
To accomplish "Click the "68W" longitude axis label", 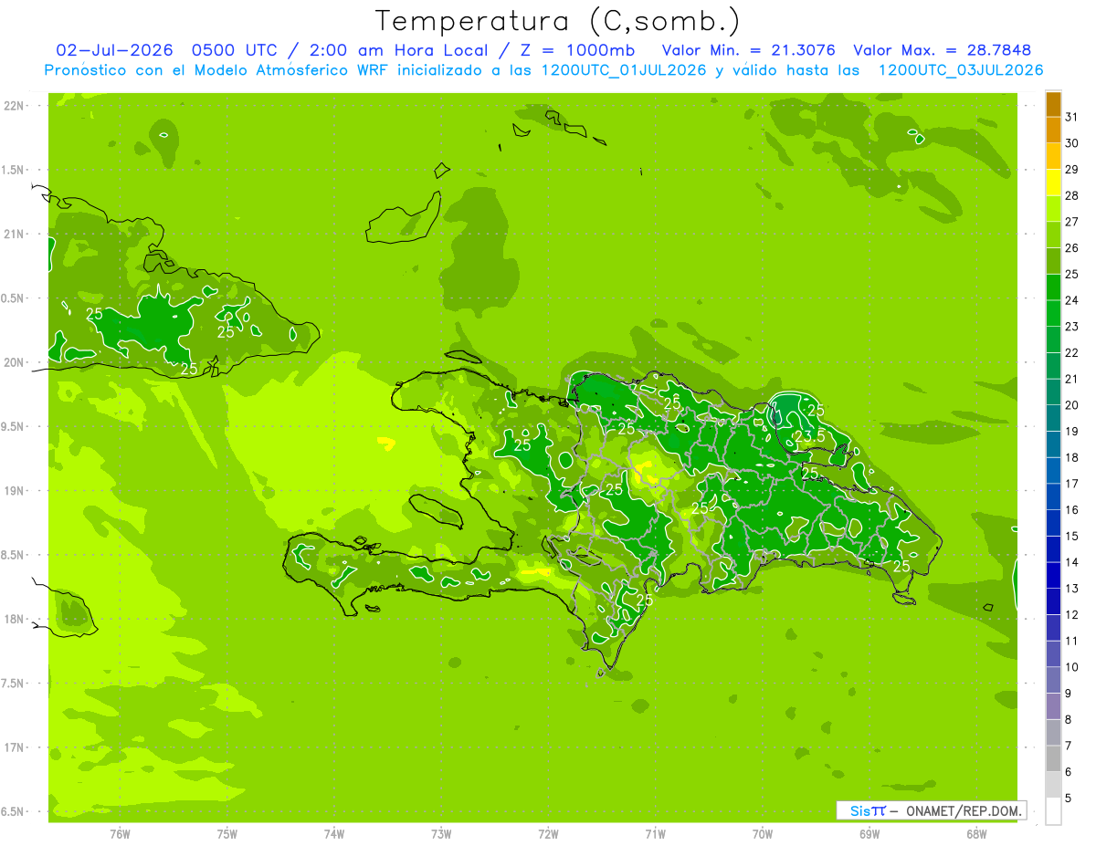I will tap(975, 833).
